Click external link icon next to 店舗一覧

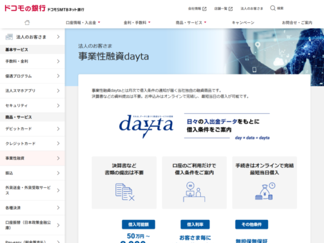tap(231, 9)
